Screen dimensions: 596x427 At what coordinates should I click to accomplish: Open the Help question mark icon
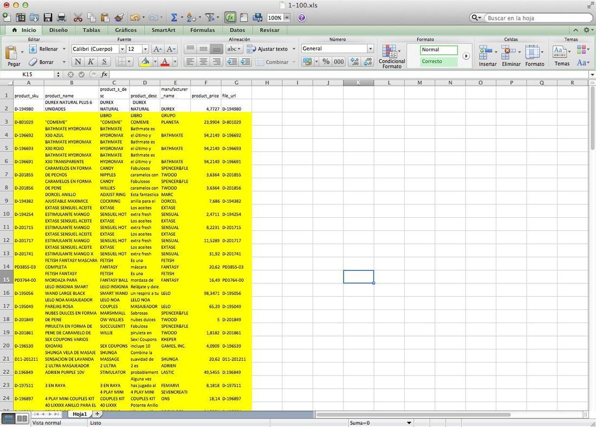(x=301, y=17)
